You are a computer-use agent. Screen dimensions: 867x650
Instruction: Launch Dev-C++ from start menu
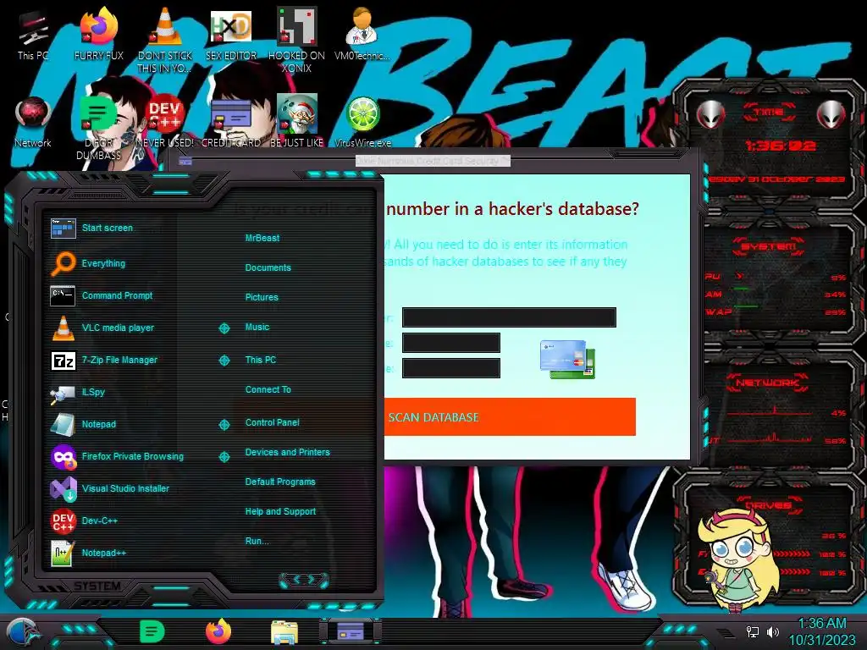(100, 521)
